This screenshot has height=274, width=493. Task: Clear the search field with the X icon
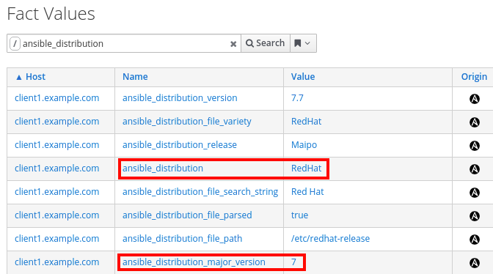tap(233, 44)
